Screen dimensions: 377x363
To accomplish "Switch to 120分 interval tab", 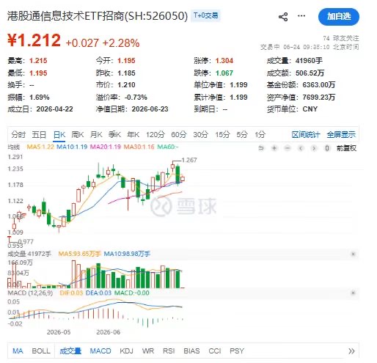I will (155, 134).
